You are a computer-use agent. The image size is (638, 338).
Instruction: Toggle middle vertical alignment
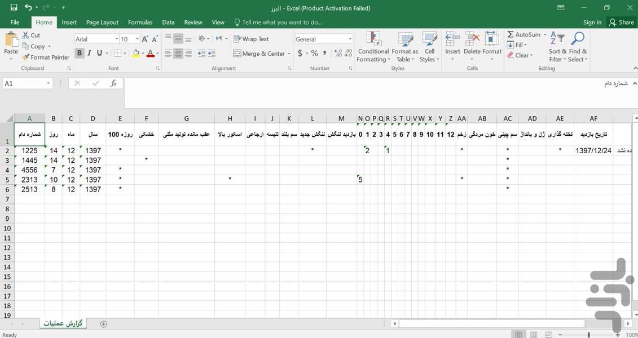point(178,39)
